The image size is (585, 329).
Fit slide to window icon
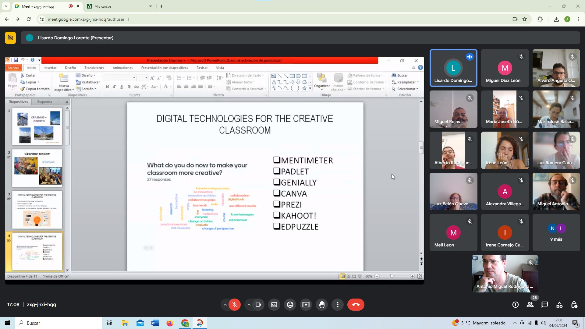[x=420, y=276]
